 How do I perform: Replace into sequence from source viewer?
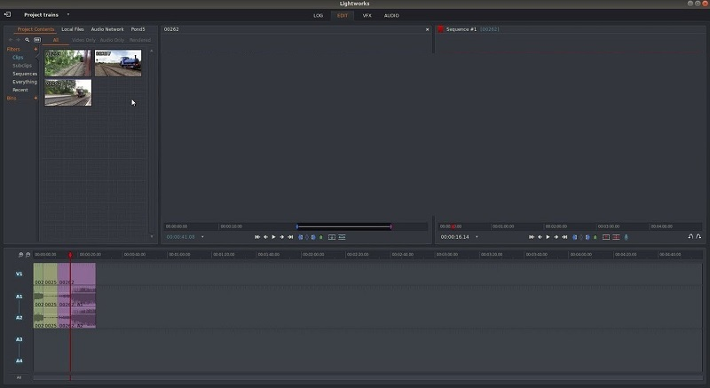342,237
